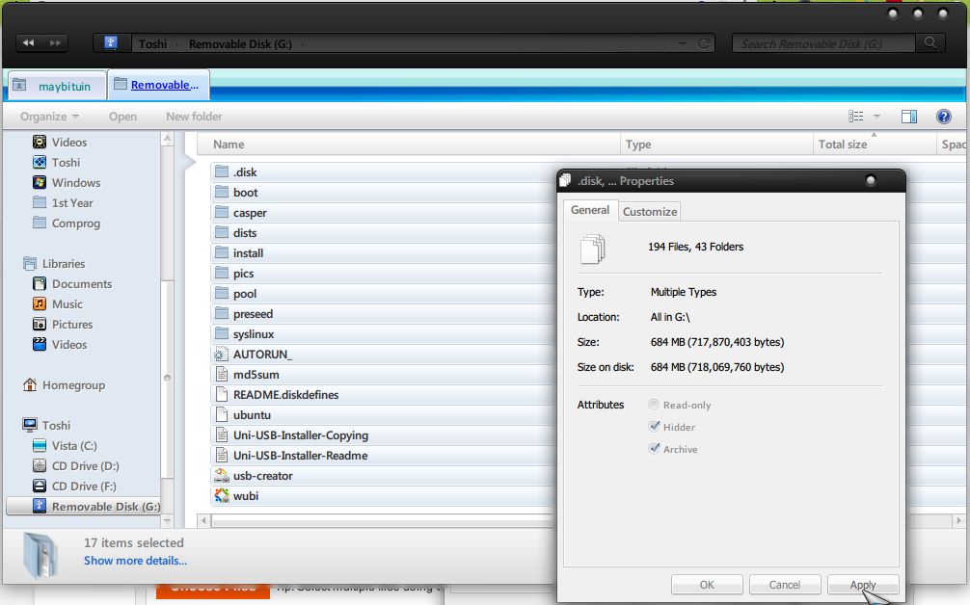Click Show more details link
970x605 pixels.
pyautogui.click(x=136, y=561)
